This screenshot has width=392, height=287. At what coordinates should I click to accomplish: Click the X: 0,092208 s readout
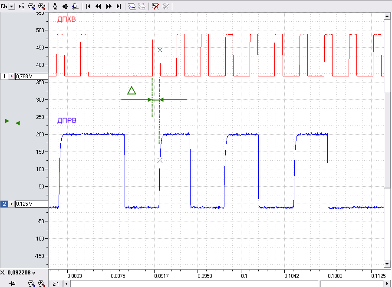[x=17, y=273]
